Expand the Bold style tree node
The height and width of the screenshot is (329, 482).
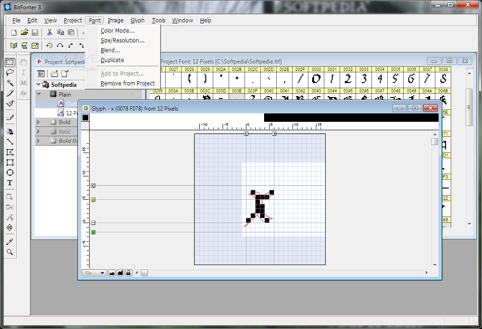[x=38, y=122]
